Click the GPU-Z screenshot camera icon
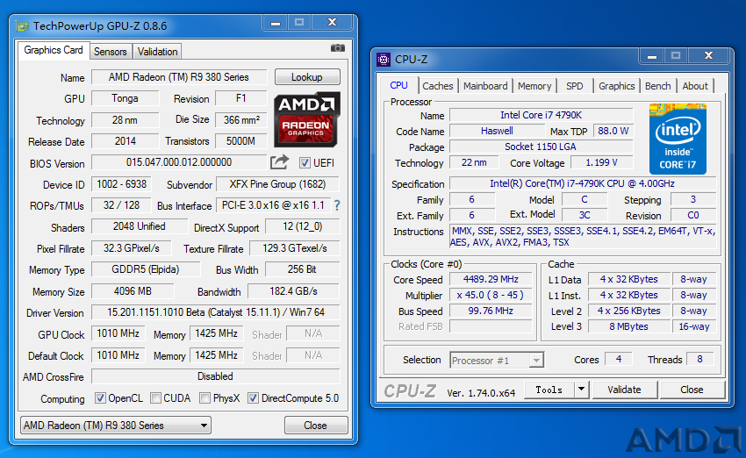746x458 pixels. coord(338,48)
